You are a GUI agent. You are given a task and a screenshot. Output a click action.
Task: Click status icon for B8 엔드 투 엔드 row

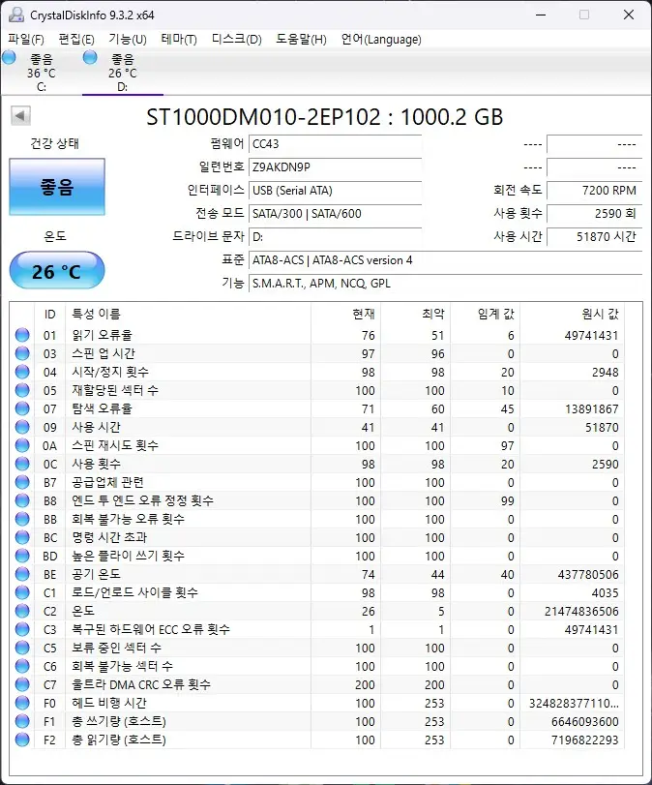coord(22,500)
